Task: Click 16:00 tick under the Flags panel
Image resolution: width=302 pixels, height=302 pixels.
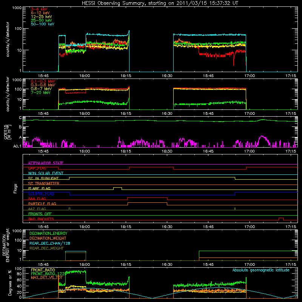Action: [x=85, y=227]
